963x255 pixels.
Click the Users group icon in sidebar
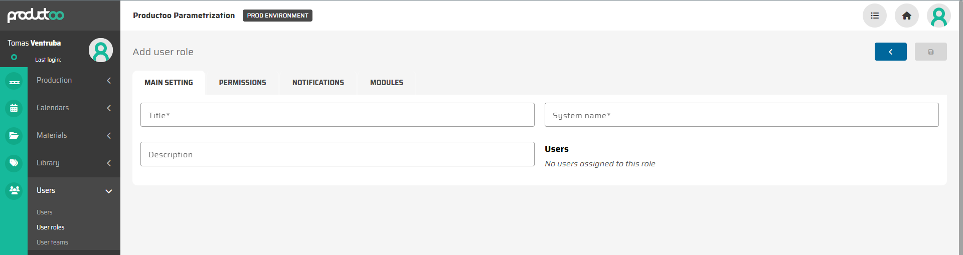click(x=14, y=191)
